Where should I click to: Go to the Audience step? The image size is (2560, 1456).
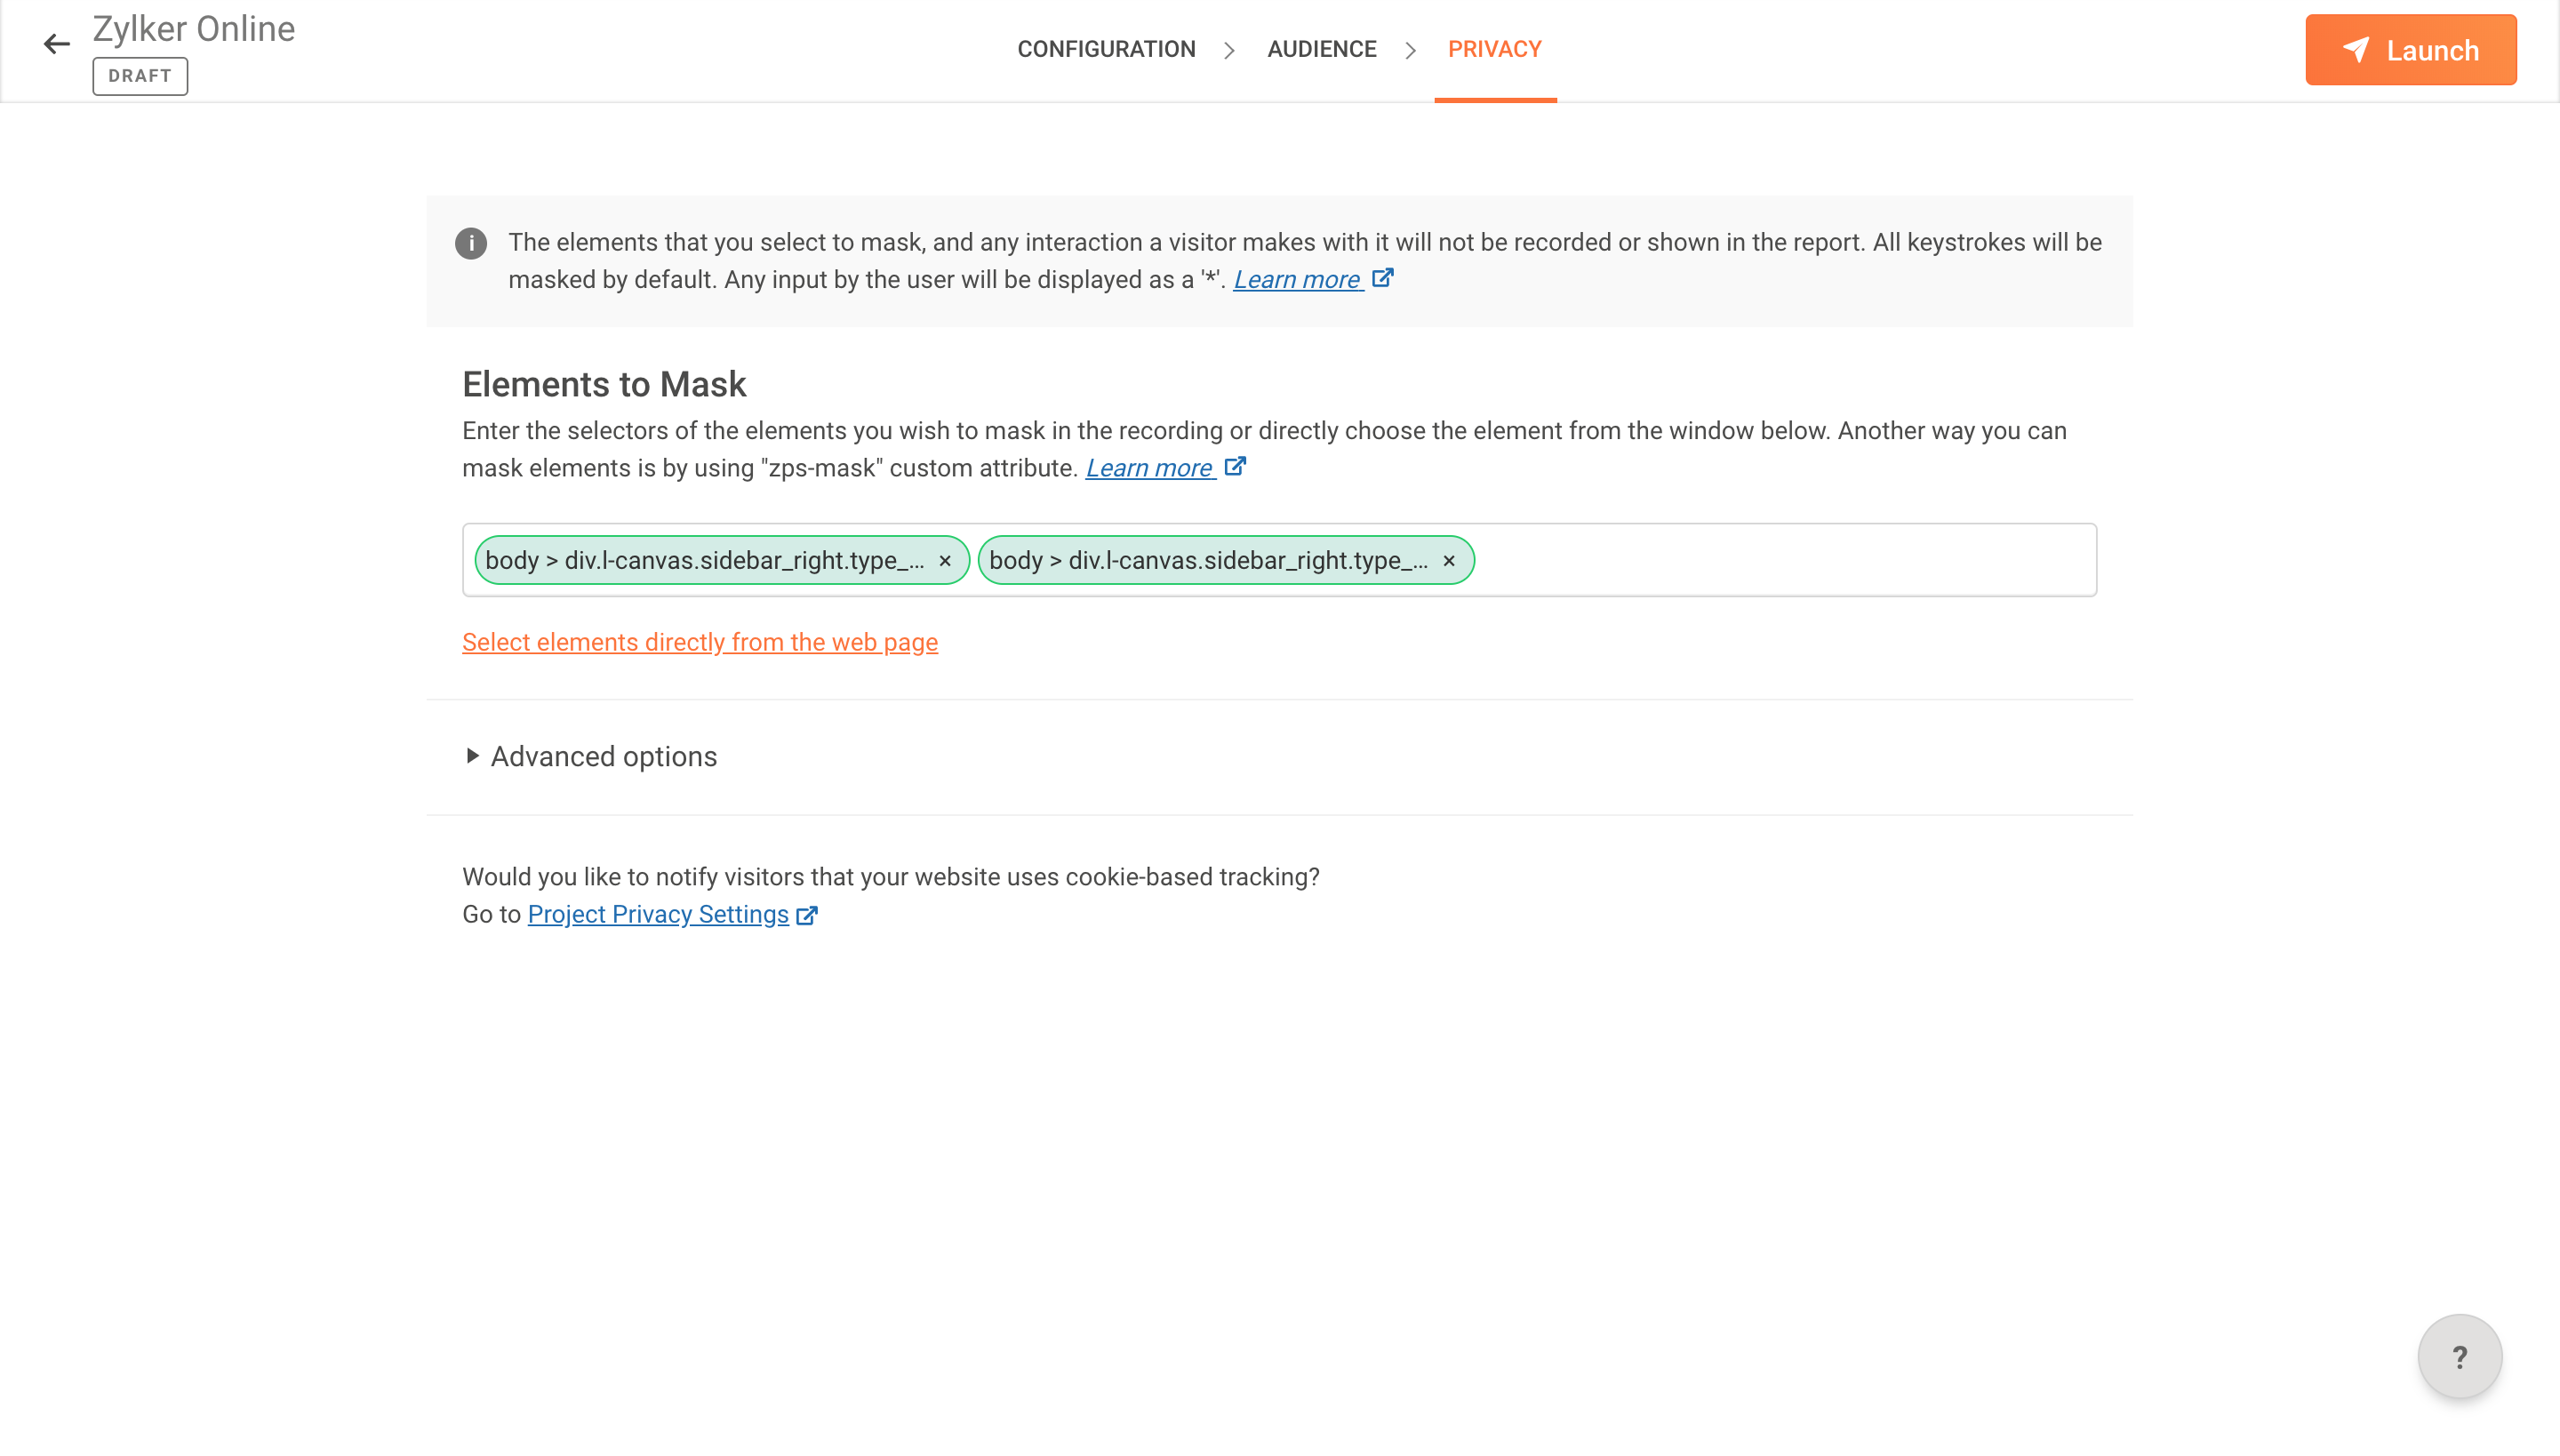1322,49
